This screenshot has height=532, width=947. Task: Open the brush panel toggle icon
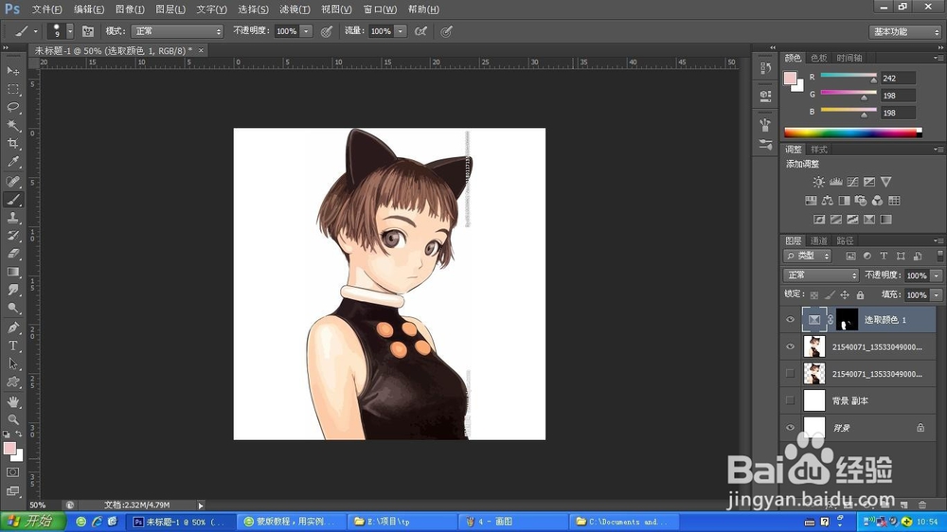point(87,31)
